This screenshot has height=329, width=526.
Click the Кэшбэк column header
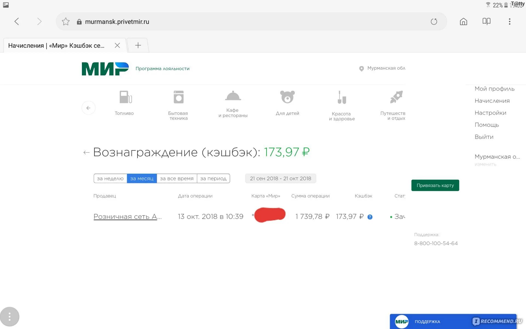click(x=363, y=196)
